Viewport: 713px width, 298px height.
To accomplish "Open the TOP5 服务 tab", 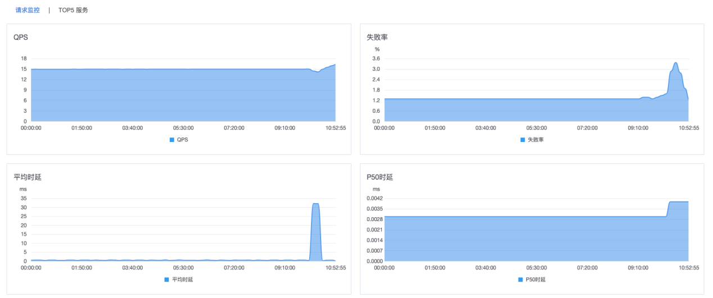I will coord(73,10).
